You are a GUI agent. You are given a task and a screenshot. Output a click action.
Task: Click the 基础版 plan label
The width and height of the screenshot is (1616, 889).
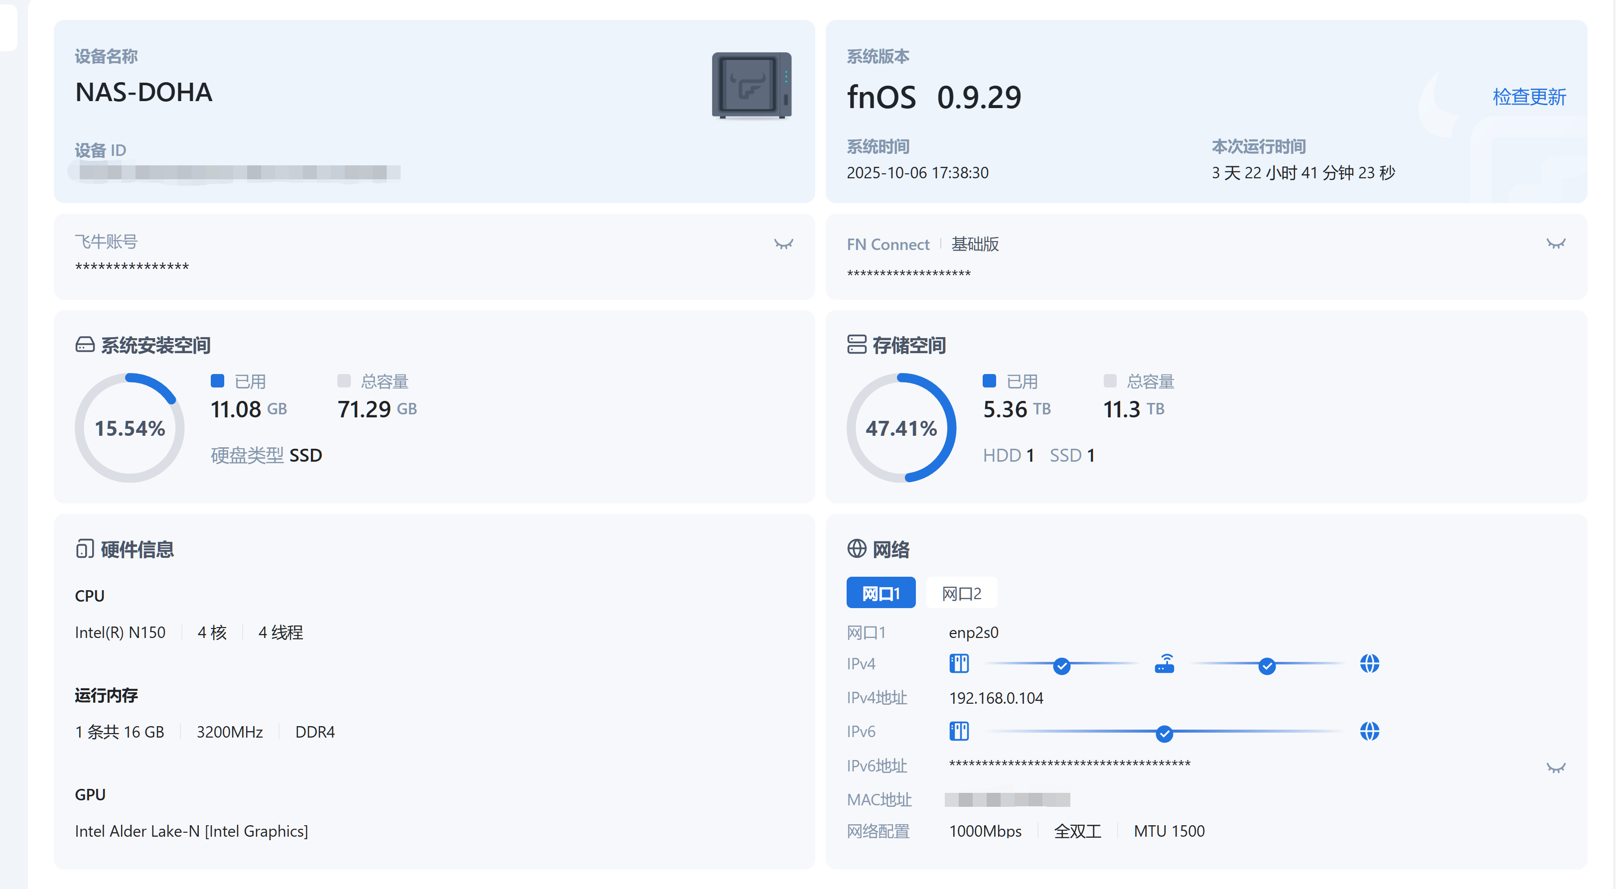975,244
